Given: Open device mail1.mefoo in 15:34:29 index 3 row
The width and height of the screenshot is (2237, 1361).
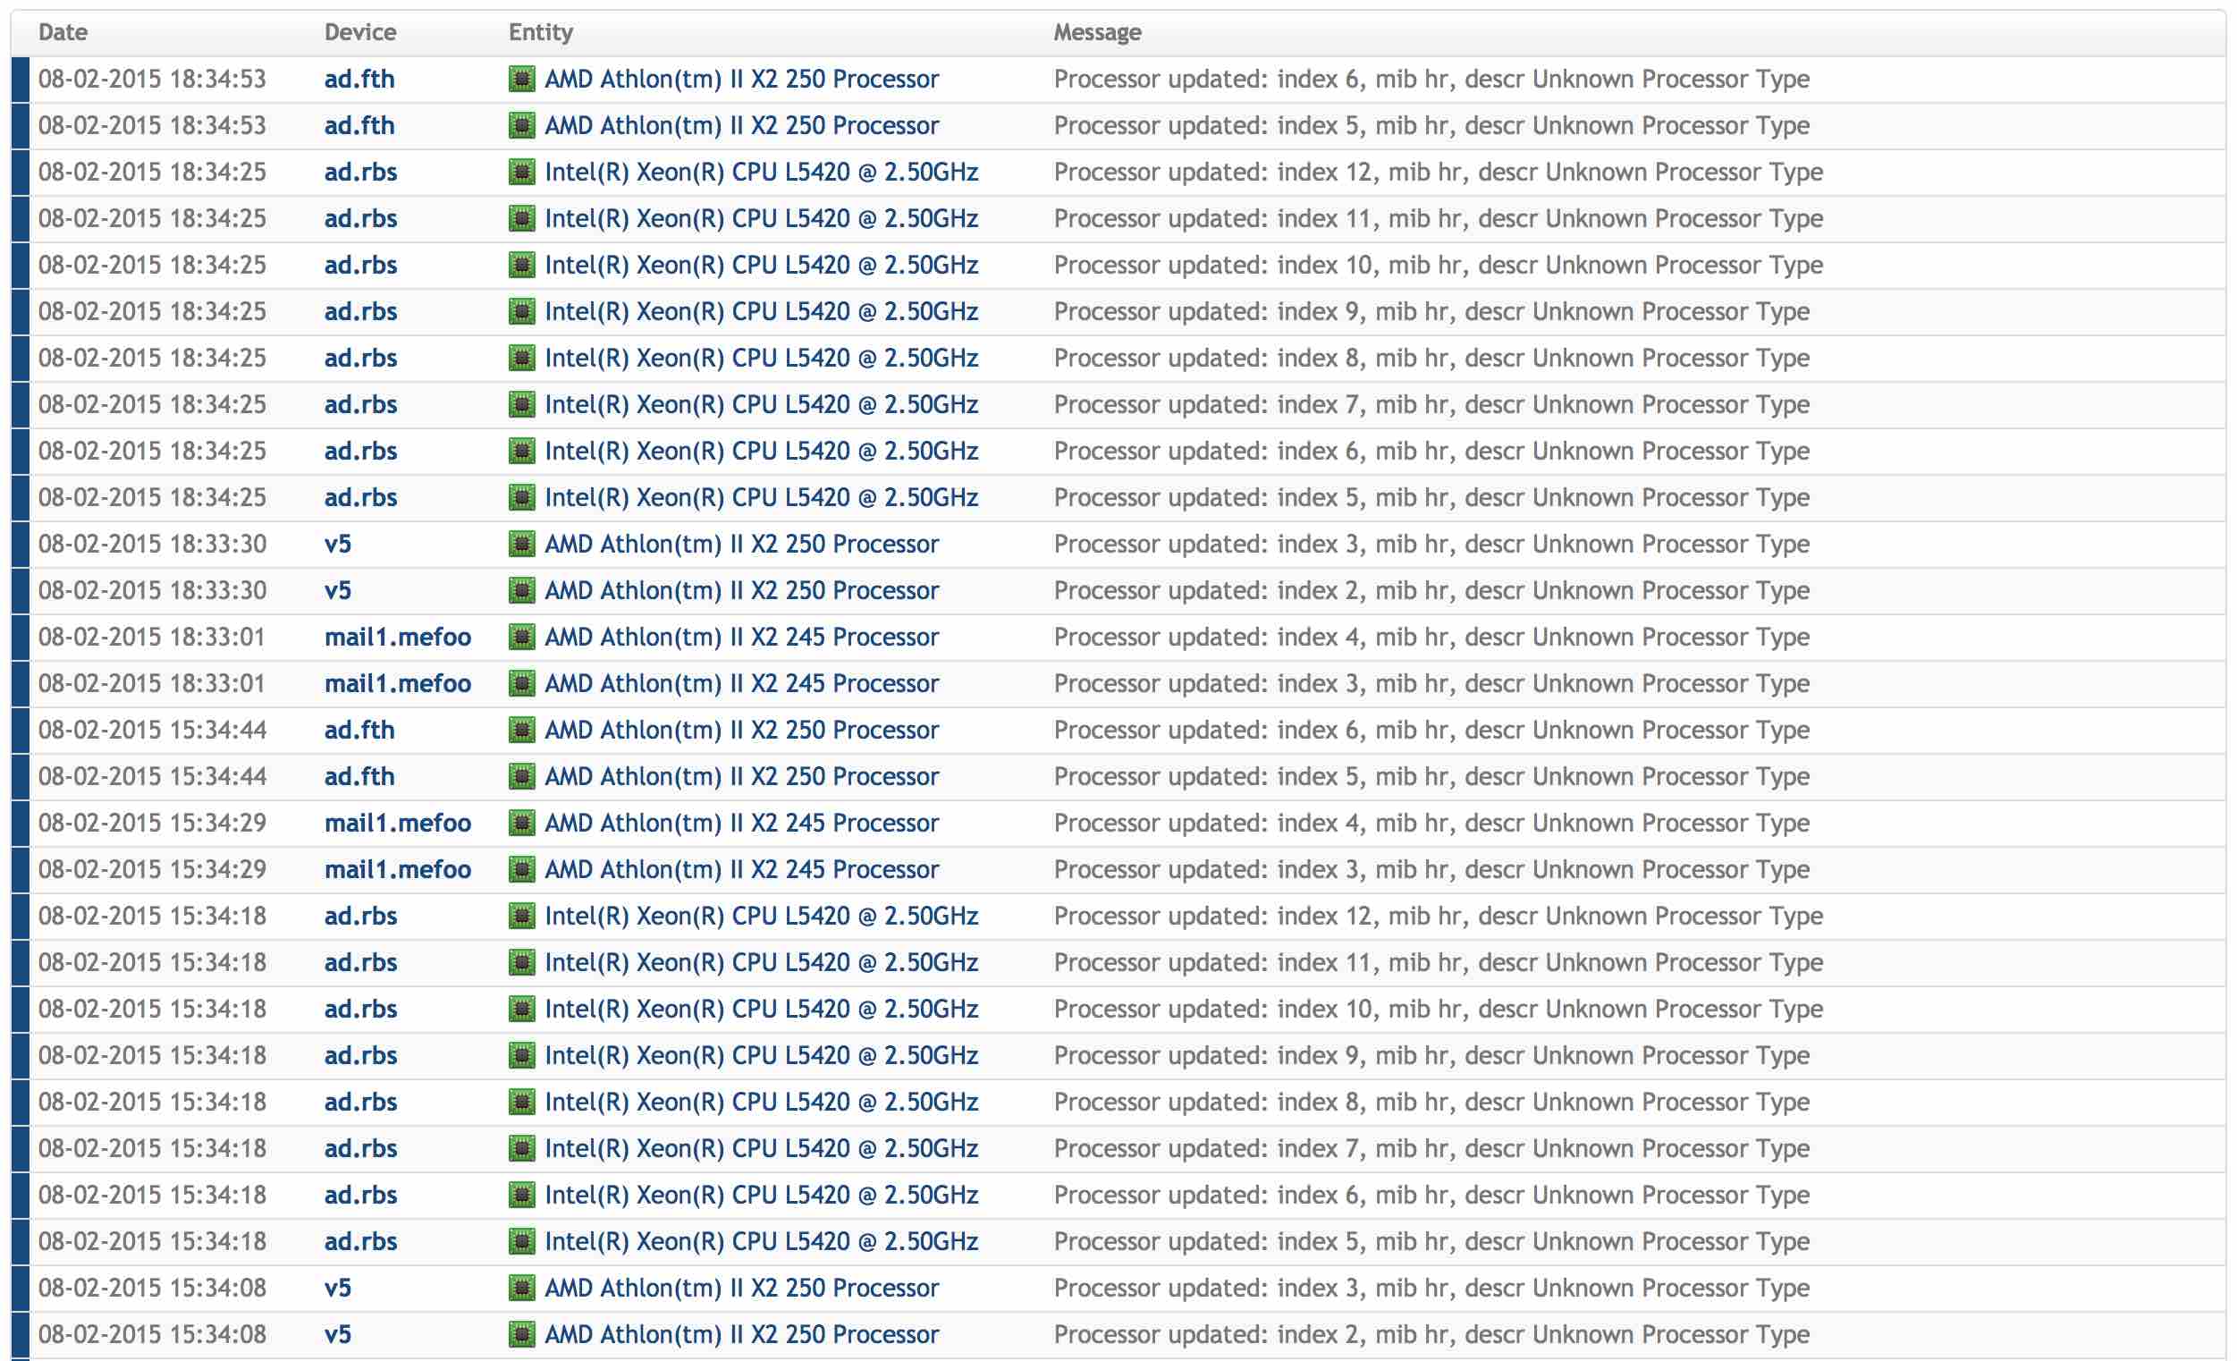Looking at the screenshot, I should pos(398,869).
